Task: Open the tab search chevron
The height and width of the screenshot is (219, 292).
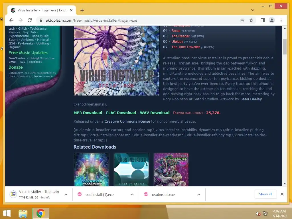Action: tap(253, 10)
